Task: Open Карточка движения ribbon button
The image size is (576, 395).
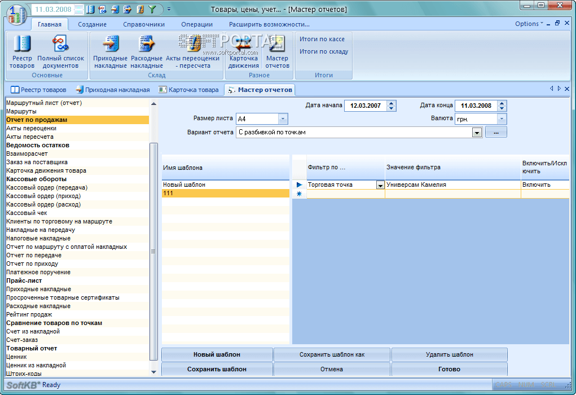Action: (244, 51)
